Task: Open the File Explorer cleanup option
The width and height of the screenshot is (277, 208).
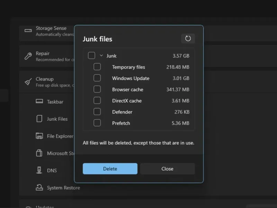Action: click(x=60, y=136)
